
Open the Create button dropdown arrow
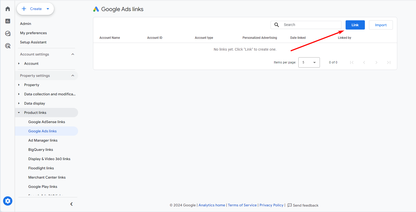pos(48,9)
